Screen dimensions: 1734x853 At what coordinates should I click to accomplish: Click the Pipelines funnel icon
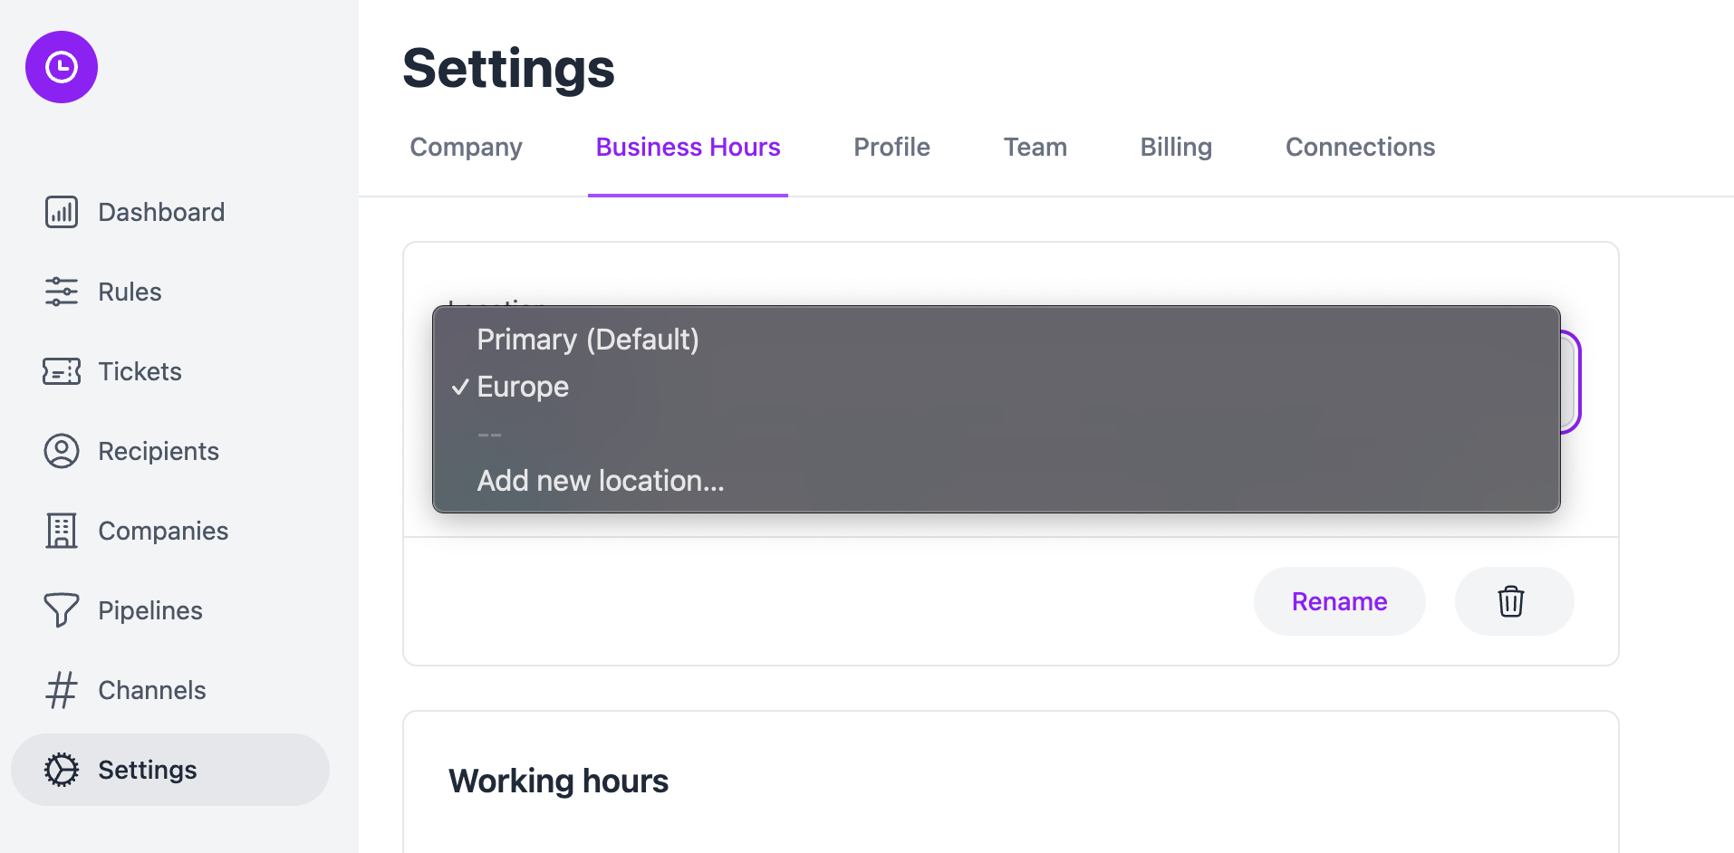coord(62,610)
